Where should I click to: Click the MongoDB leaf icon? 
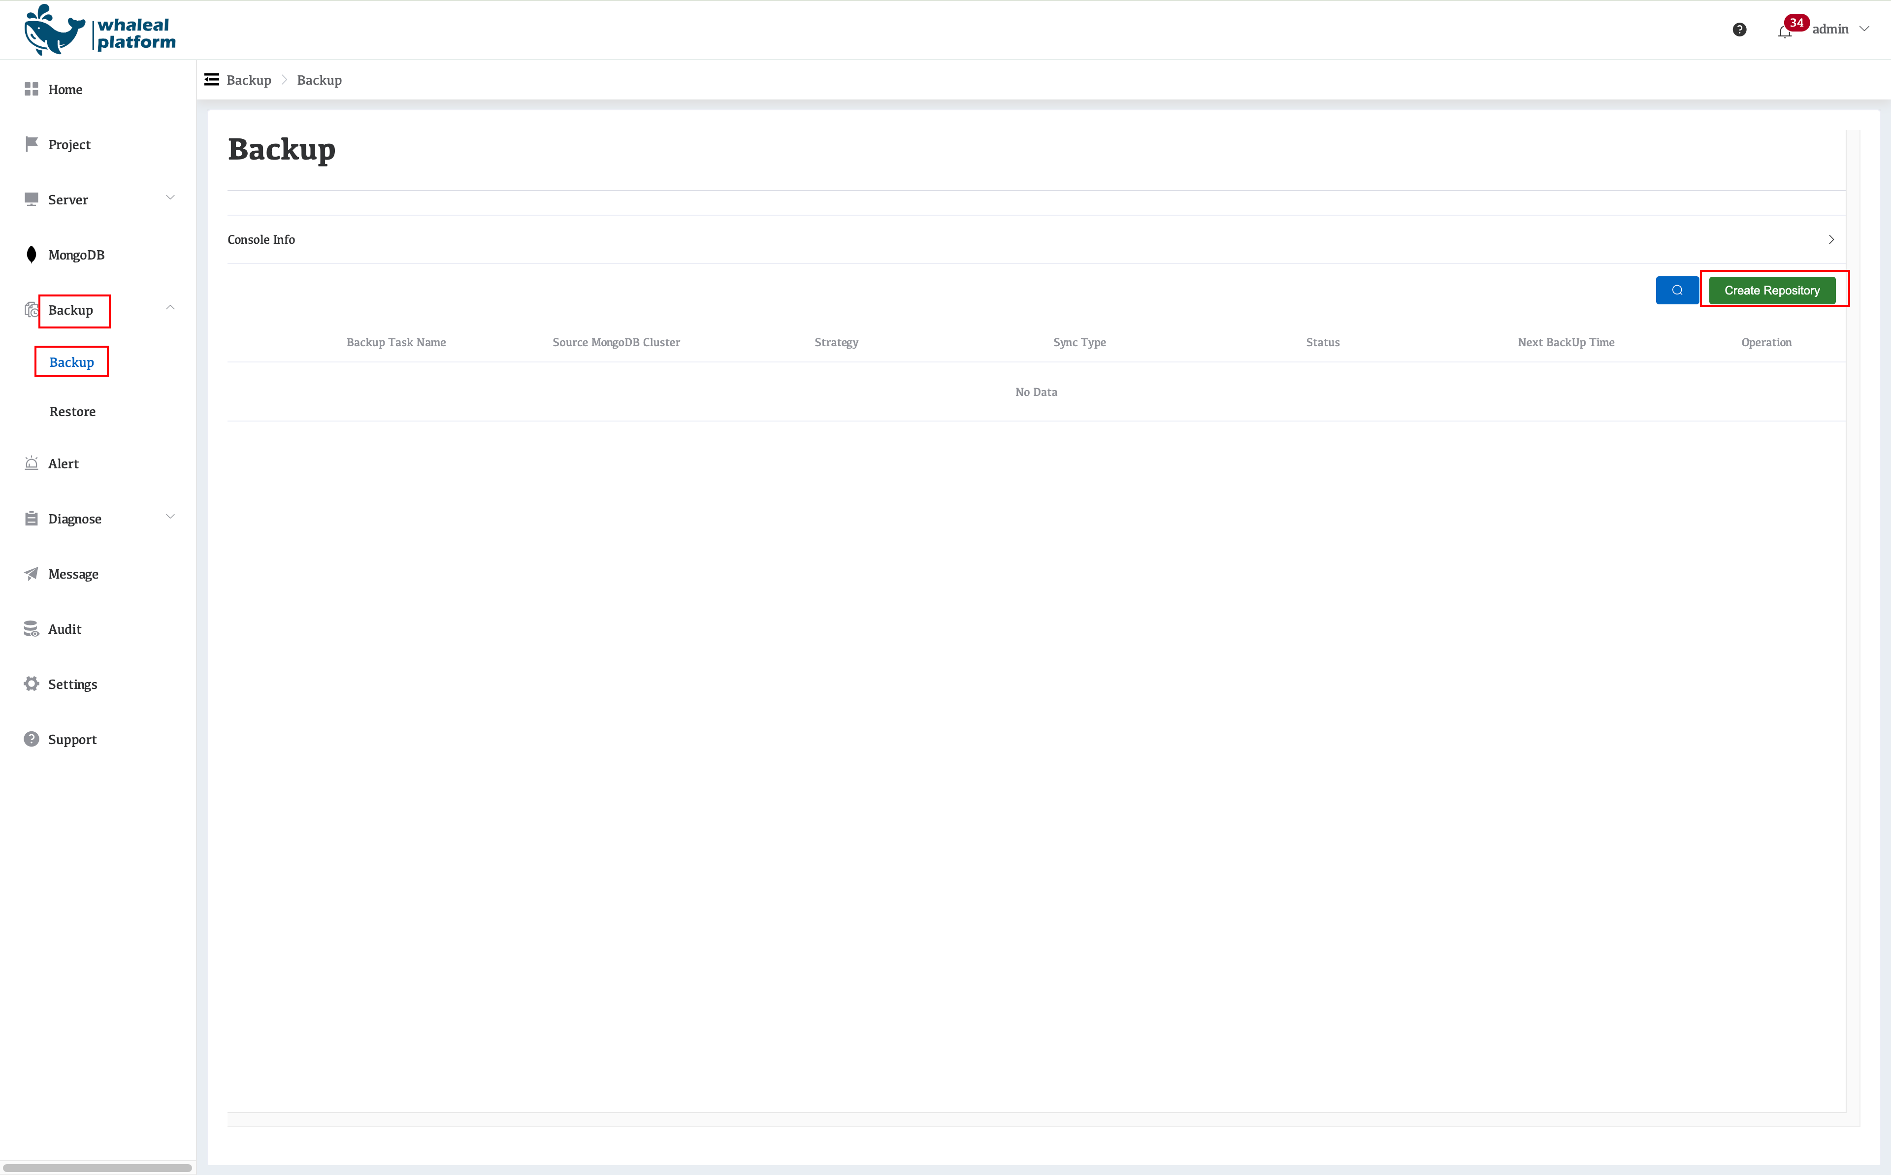(x=31, y=255)
